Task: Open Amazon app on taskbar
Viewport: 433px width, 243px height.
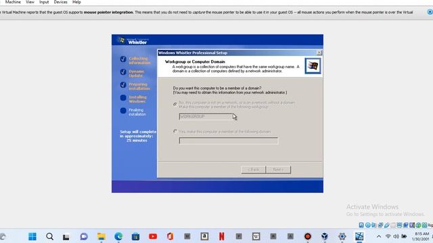Action: point(204,236)
